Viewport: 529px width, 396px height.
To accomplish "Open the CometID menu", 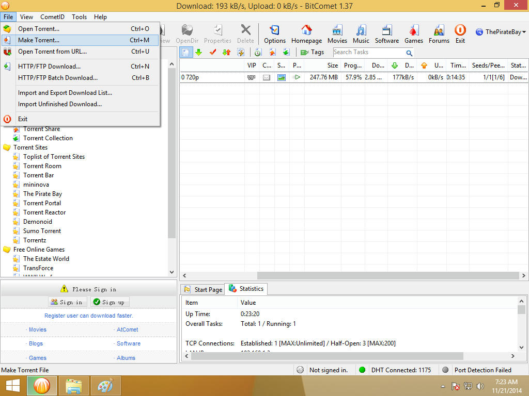I will point(52,17).
